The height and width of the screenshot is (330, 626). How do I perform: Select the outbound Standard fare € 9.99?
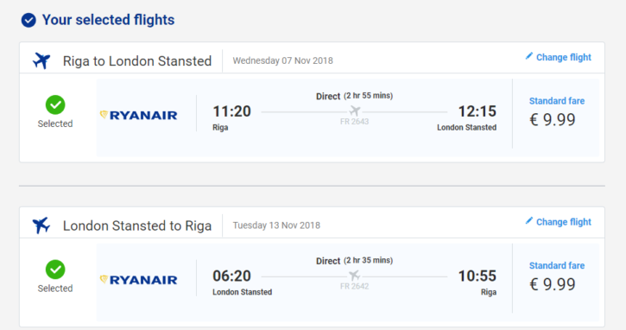click(x=557, y=112)
